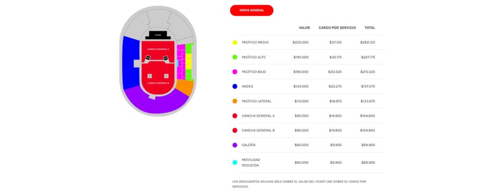Select the orange Pacífico Lateral map section

point(186,86)
